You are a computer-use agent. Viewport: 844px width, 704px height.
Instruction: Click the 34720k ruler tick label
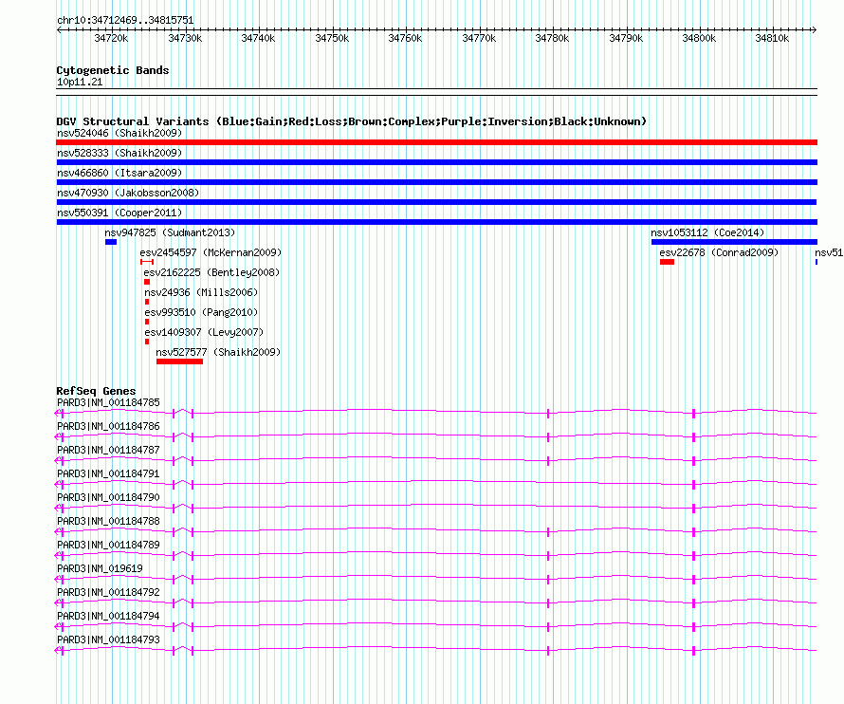pos(111,38)
